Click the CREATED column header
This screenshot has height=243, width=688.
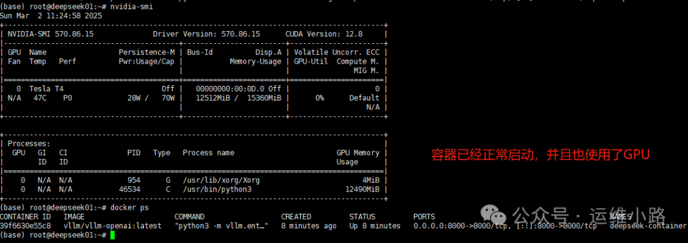[x=296, y=217]
